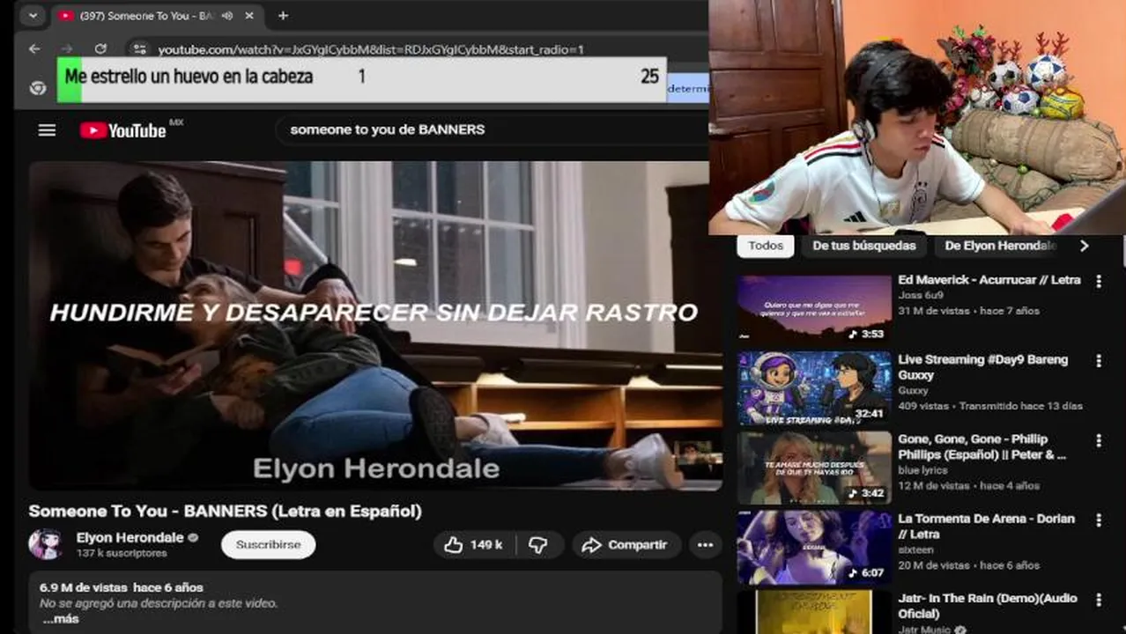Expand description with ...más
Viewport: 1126px width, 634px height.
(60, 619)
